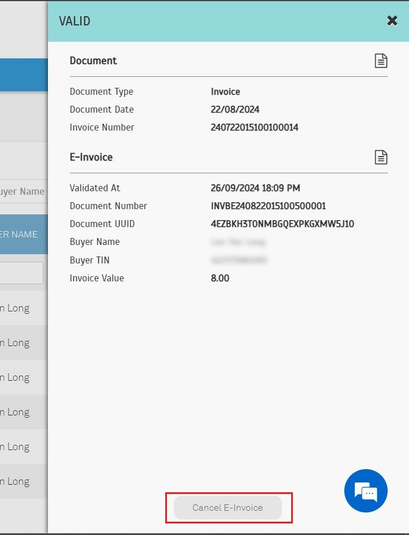
Task: Close the VALID details panel
Action: [x=392, y=21]
